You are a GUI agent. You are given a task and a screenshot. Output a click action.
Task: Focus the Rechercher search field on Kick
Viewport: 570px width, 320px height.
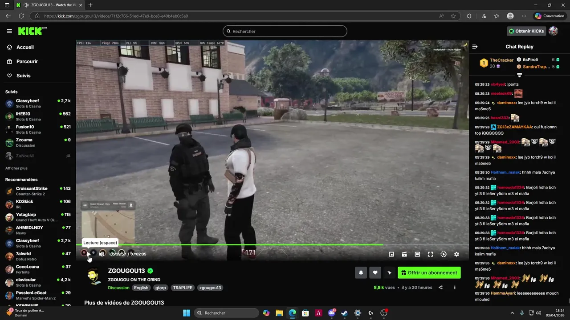tap(285, 31)
